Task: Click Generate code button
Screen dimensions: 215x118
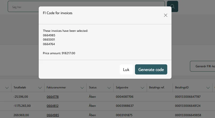Action: 151,69
